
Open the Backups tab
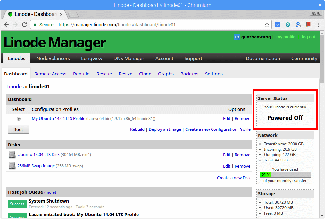pos(189,74)
